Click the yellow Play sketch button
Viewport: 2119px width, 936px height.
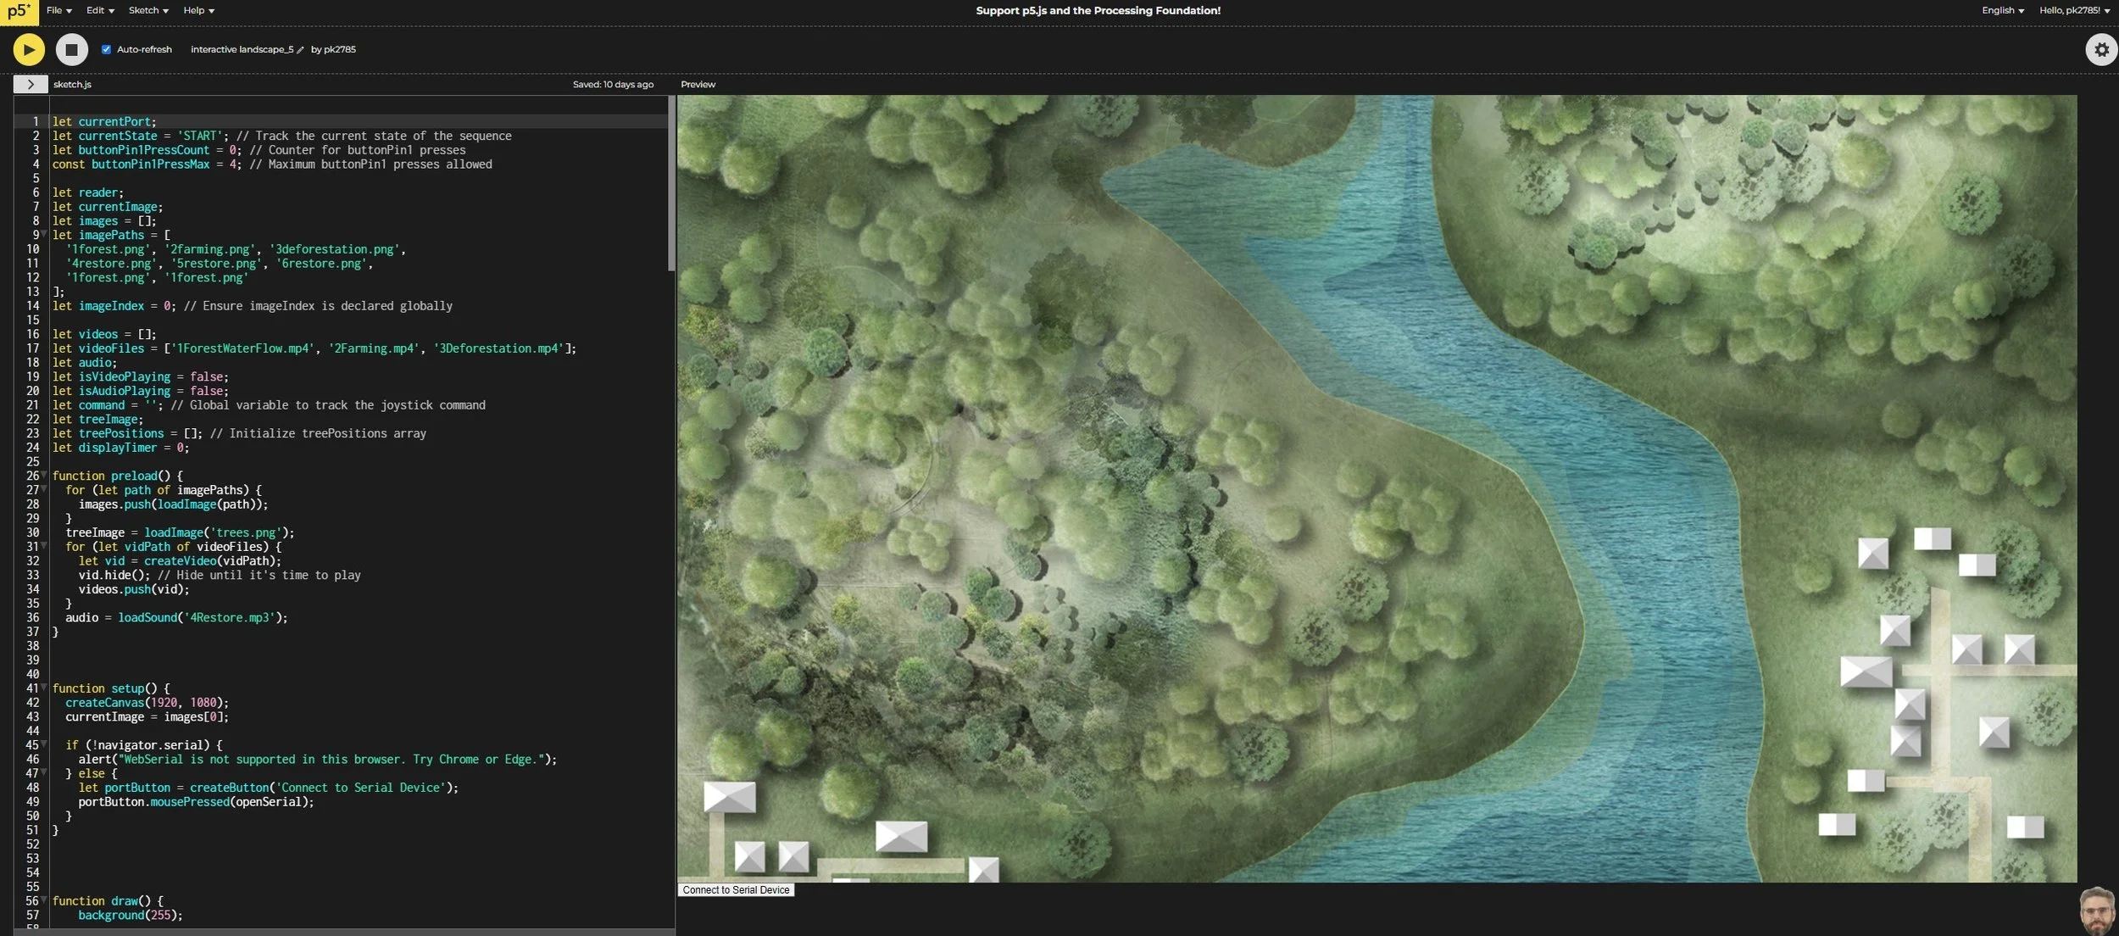(x=28, y=50)
